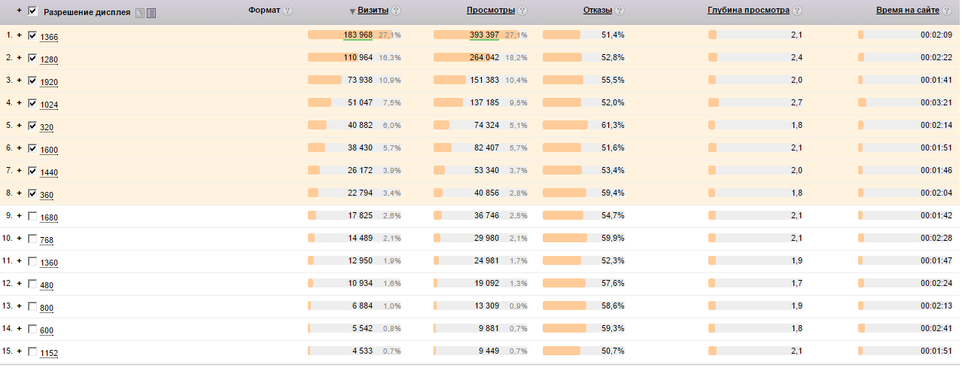962x371 pixels.
Task: Expand the 1280 row with plus
Action: pyautogui.click(x=19, y=57)
